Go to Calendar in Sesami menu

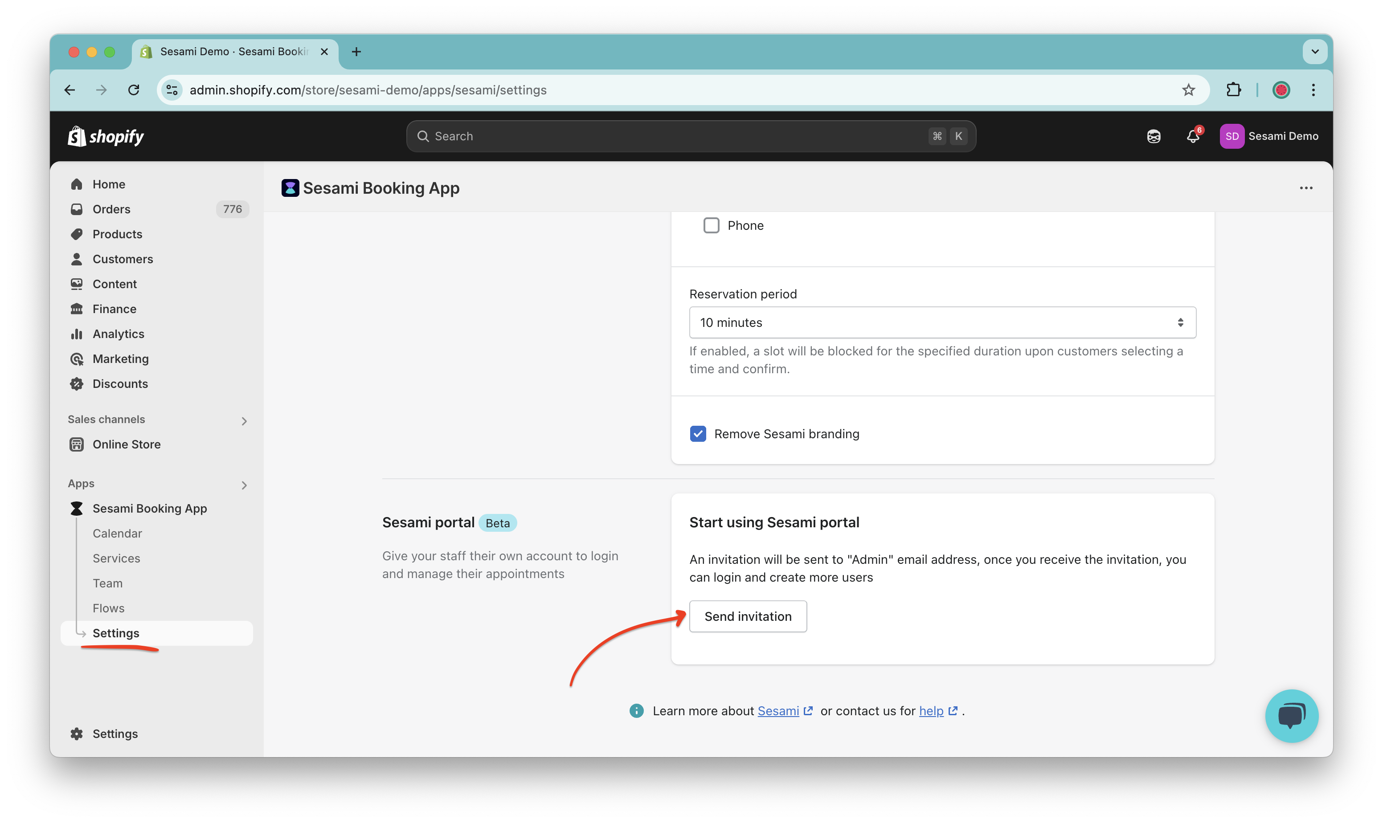click(x=117, y=534)
